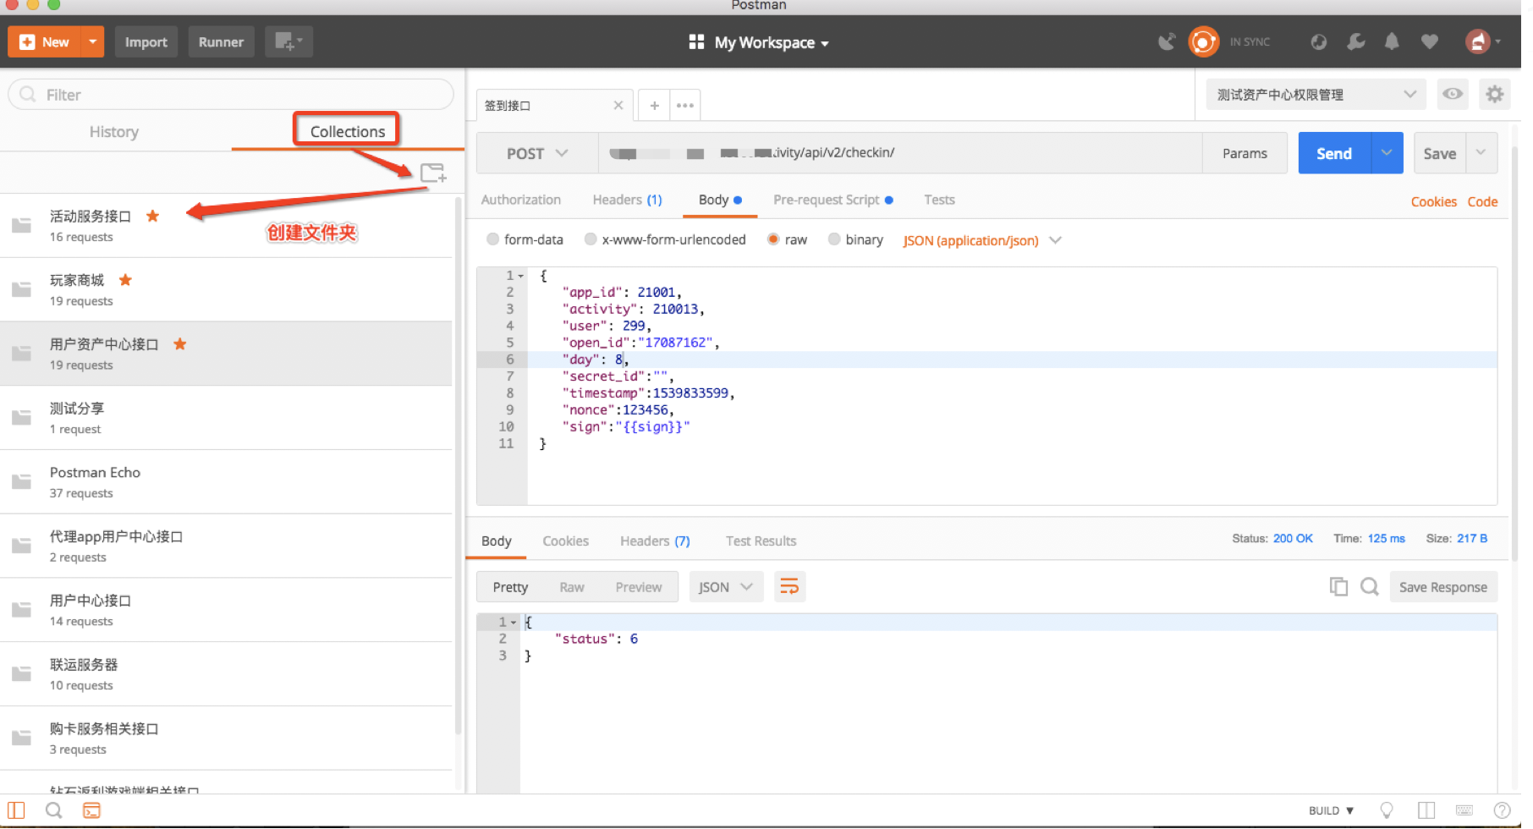Click the heart icon in the header
1533x829 pixels.
1429,41
